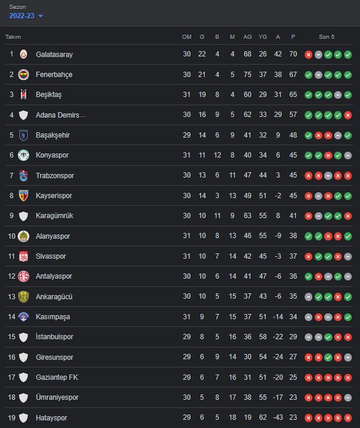Image resolution: width=360 pixels, height=428 pixels.
Task: Click the Ankaragücü club crest
Action: click(x=23, y=297)
